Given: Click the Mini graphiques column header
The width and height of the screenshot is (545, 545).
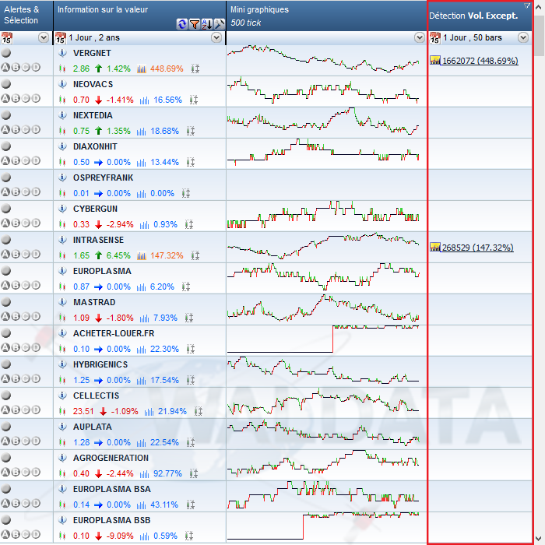Looking at the screenshot, I should (326, 16).
